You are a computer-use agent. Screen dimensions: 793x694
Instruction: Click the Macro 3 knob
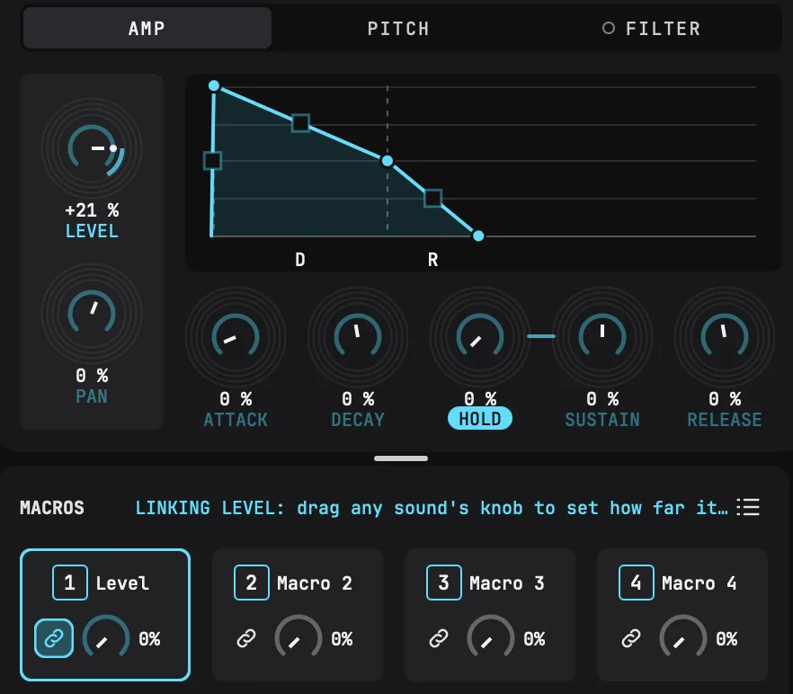tap(491, 638)
